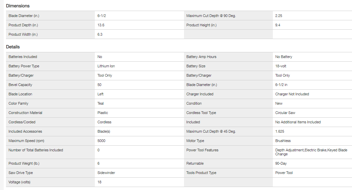The image size is (352, 190).
Task: Click the Product Depth value 13.6
Action: click(101, 25)
